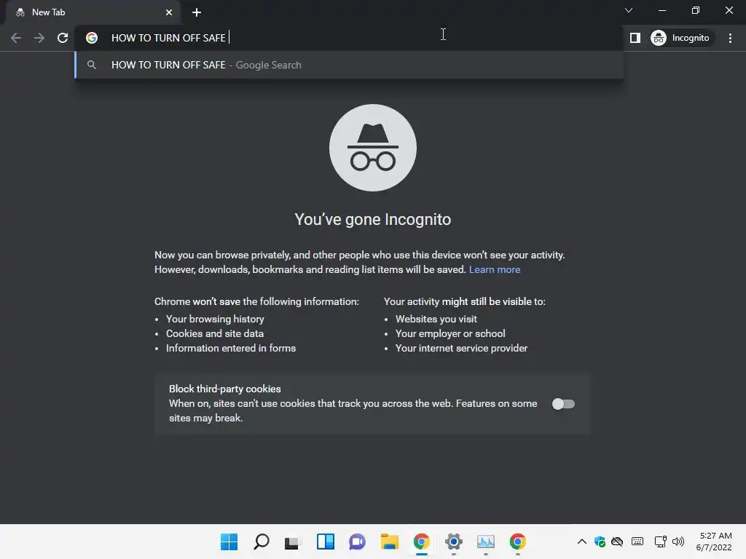Open the resource monitor taskbar icon
The image size is (746, 559).
[486, 542]
